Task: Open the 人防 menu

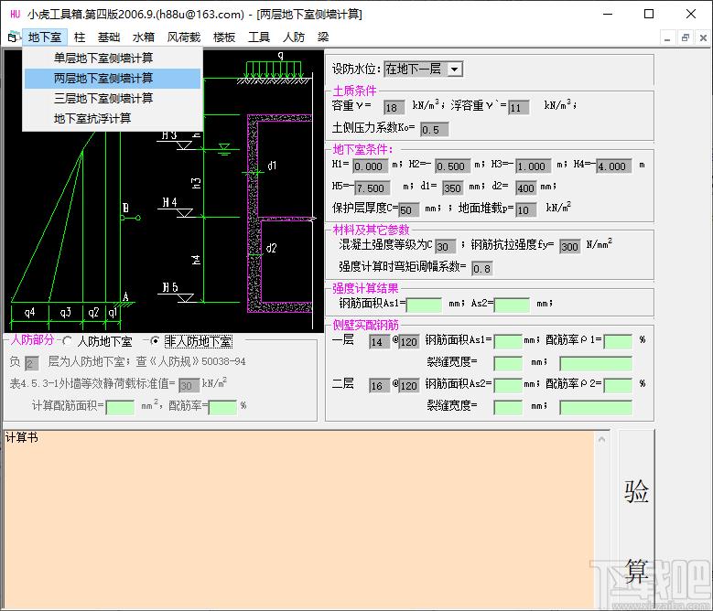Action: click(294, 37)
